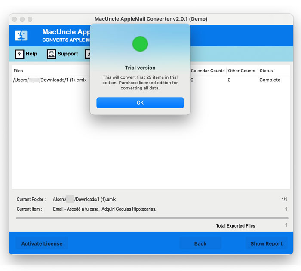Click the green status circle in dialog
The image size is (301, 271).
(140, 44)
